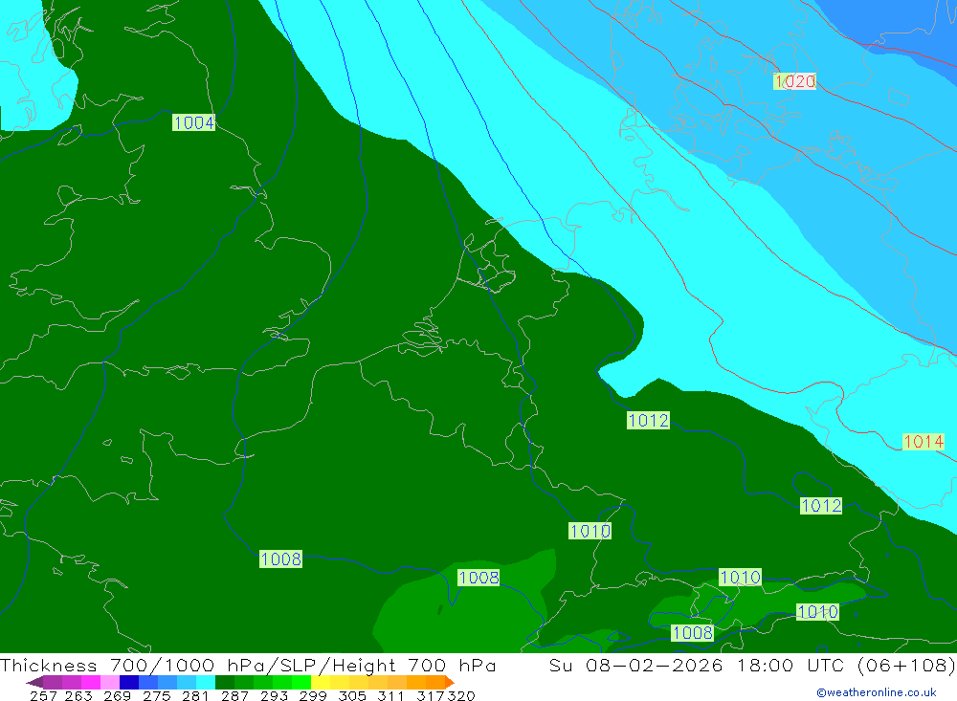
Task: Select the cyan legend swatch
Action: point(204,682)
